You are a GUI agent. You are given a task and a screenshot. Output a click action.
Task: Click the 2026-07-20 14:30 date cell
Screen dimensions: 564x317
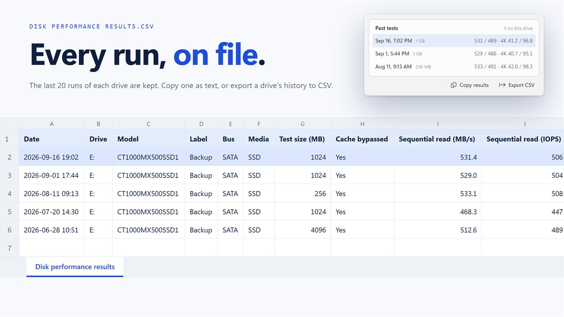pyautogui.click(x=52, y=212)
